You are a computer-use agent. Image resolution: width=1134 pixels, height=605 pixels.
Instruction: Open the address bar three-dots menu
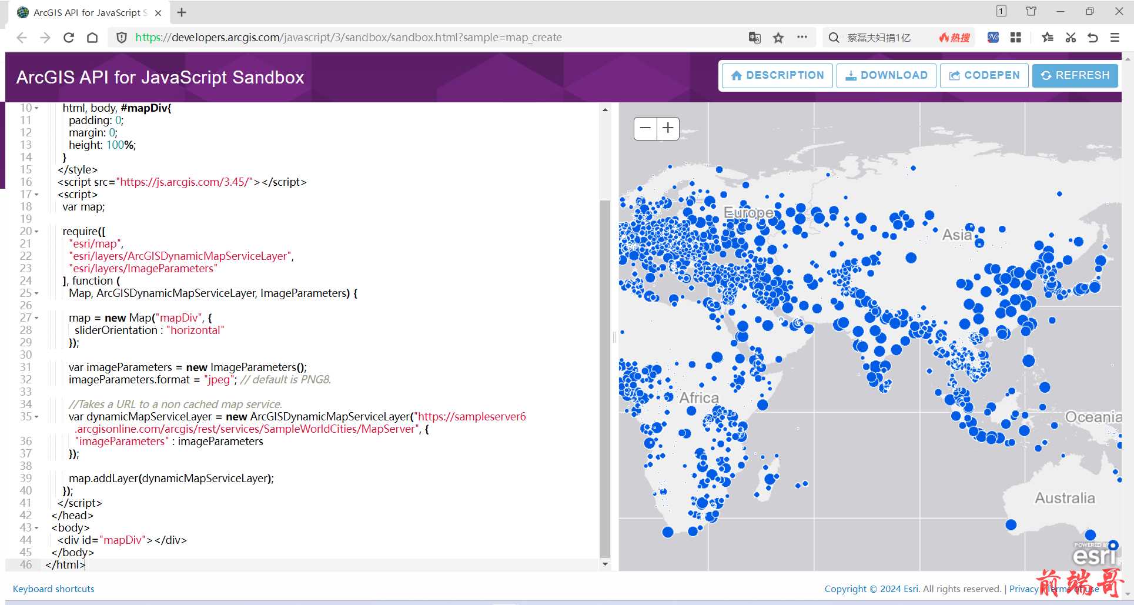(x=802, y=37)
